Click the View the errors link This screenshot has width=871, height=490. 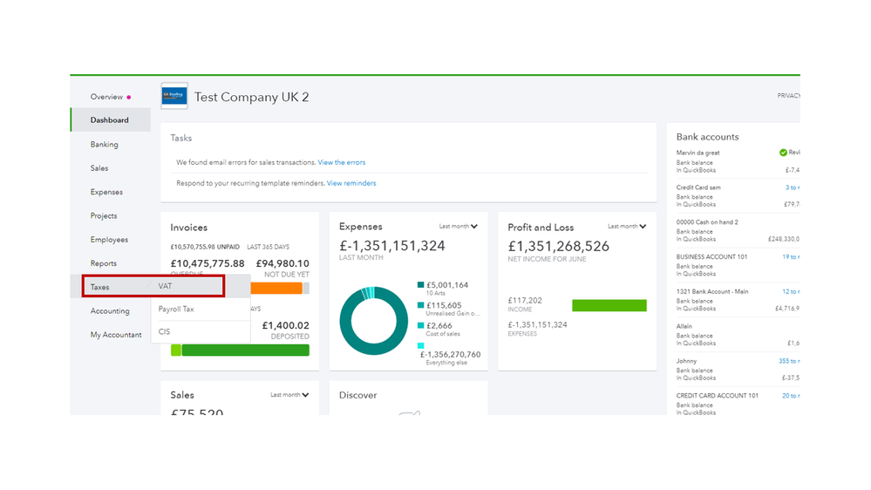[x=342, y=162]
